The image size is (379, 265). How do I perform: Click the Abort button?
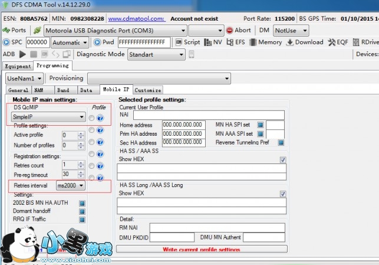point(238,30)
